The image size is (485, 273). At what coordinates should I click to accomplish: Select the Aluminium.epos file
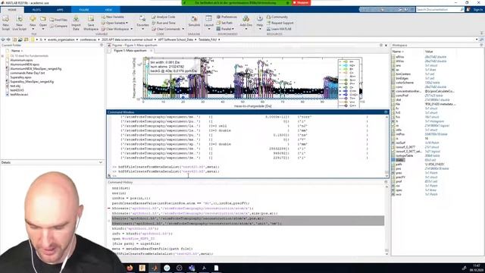[x=21, y=60]
